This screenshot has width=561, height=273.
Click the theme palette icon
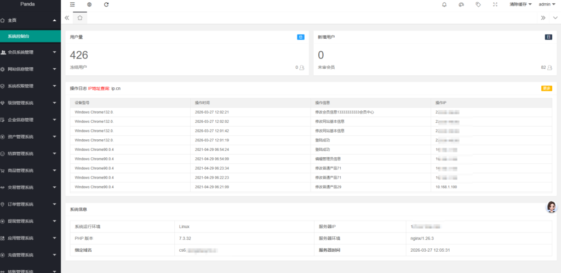461,4
